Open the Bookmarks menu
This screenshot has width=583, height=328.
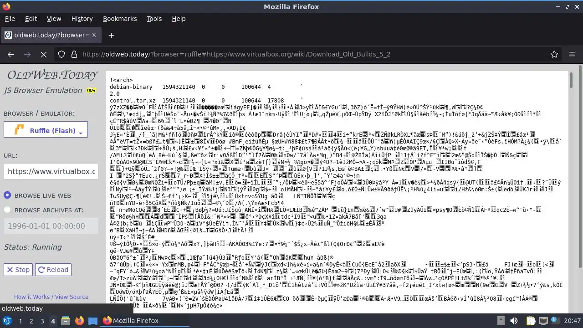coord(120,19)
